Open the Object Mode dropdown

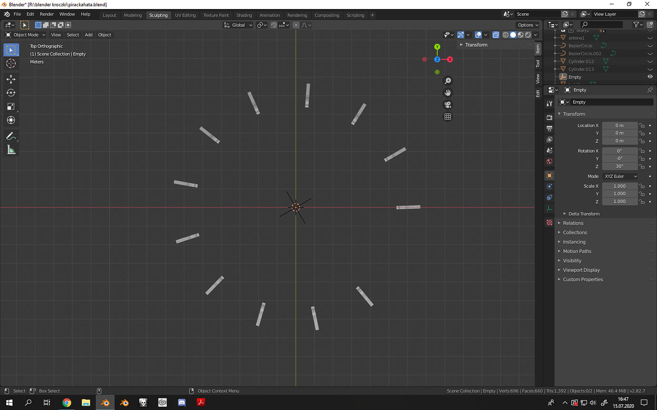26,35
